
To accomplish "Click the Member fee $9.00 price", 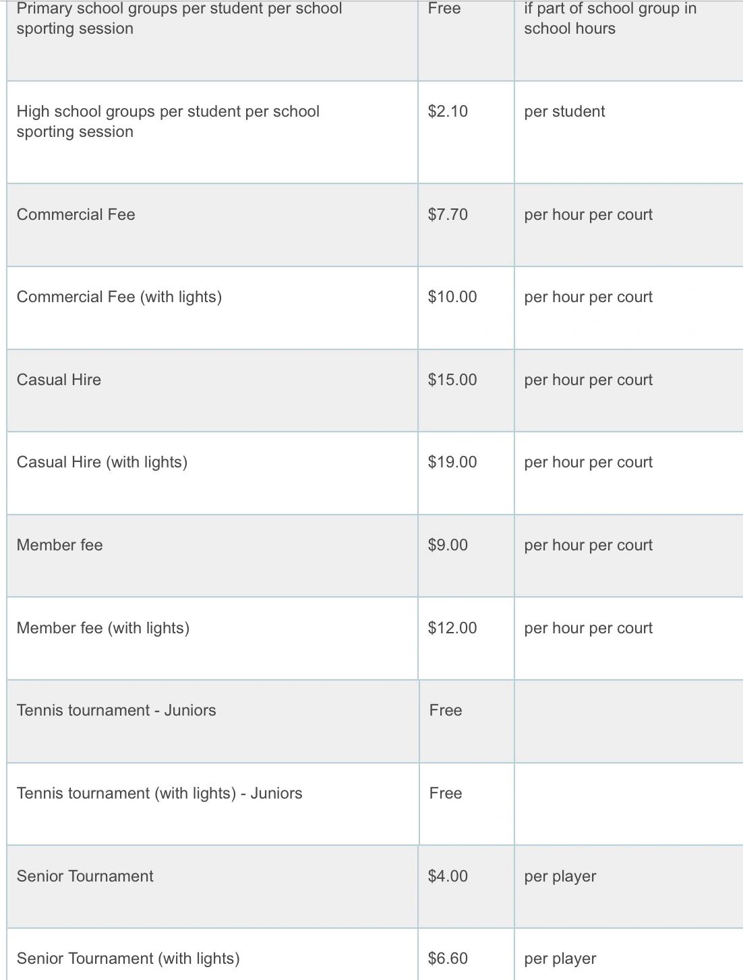I will click(448, 545).
